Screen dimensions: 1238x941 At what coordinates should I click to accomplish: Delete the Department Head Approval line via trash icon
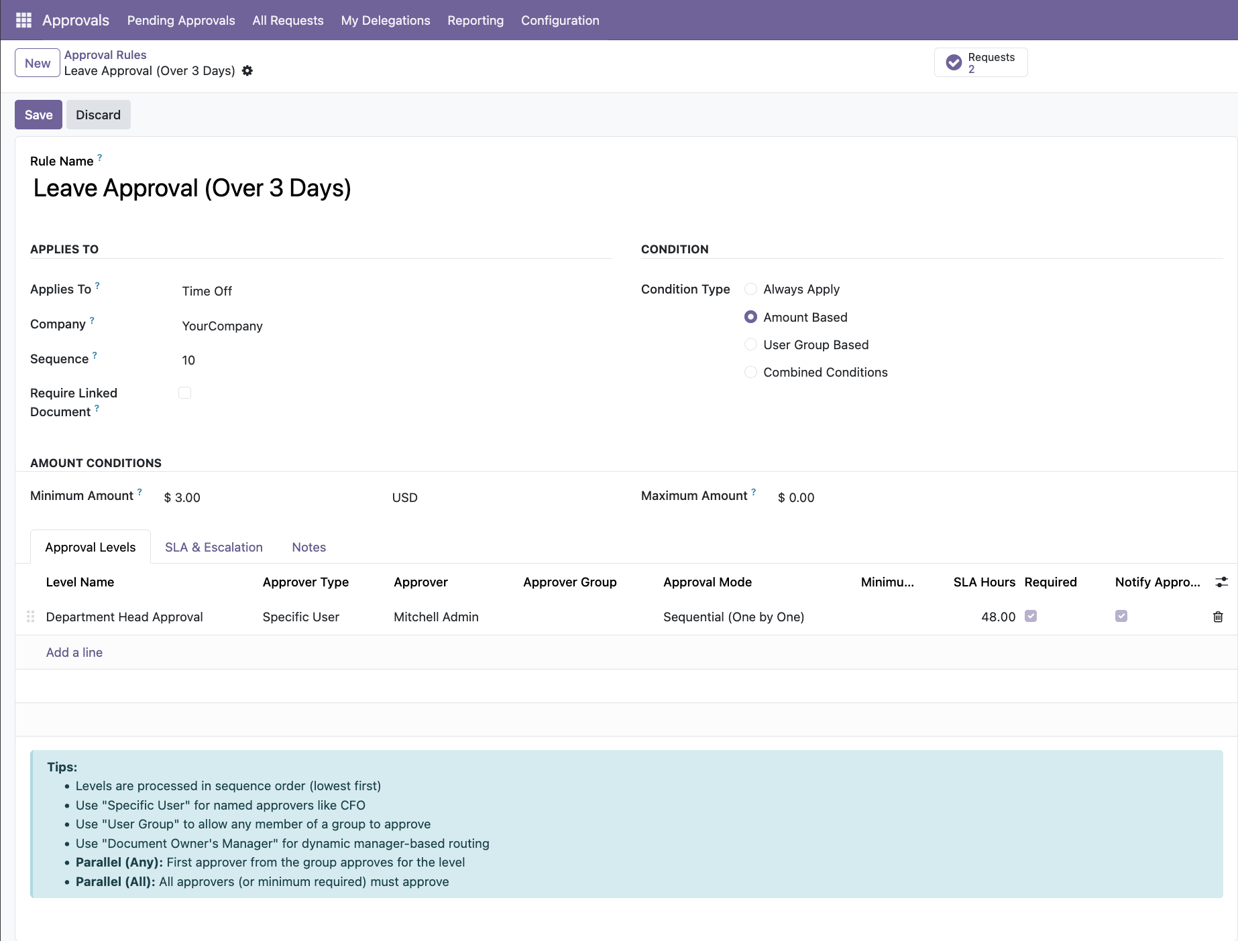tap(1218, 617)
